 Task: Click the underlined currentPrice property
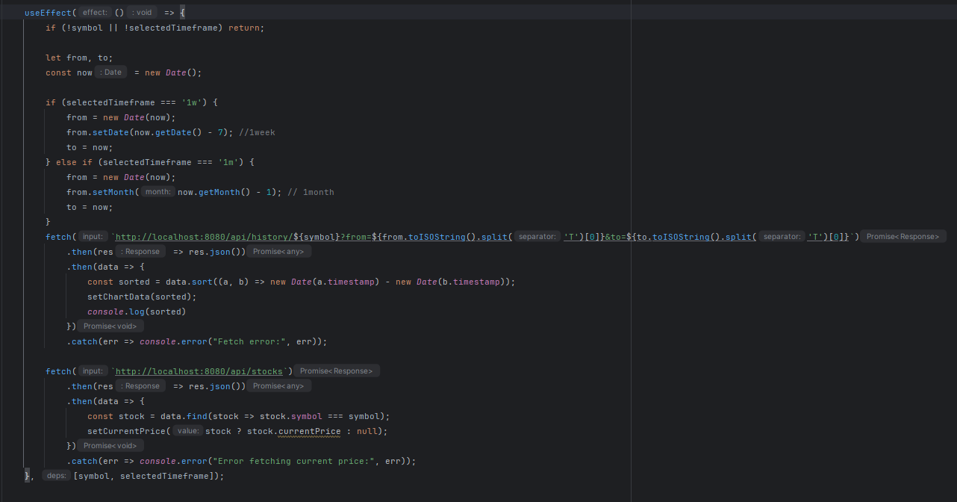point(309,431)
